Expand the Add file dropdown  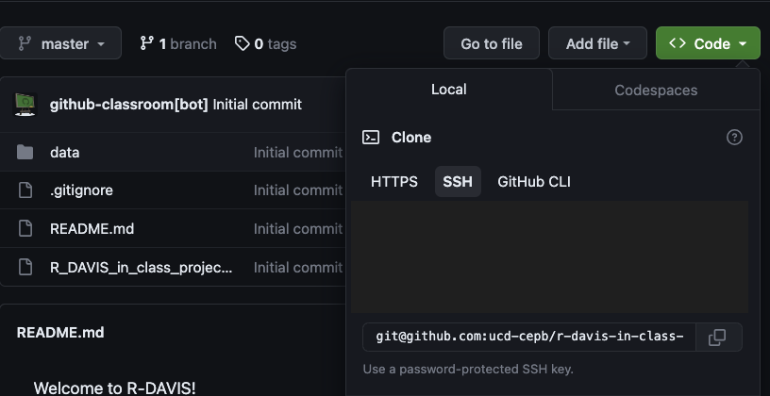tap(597, 43)
